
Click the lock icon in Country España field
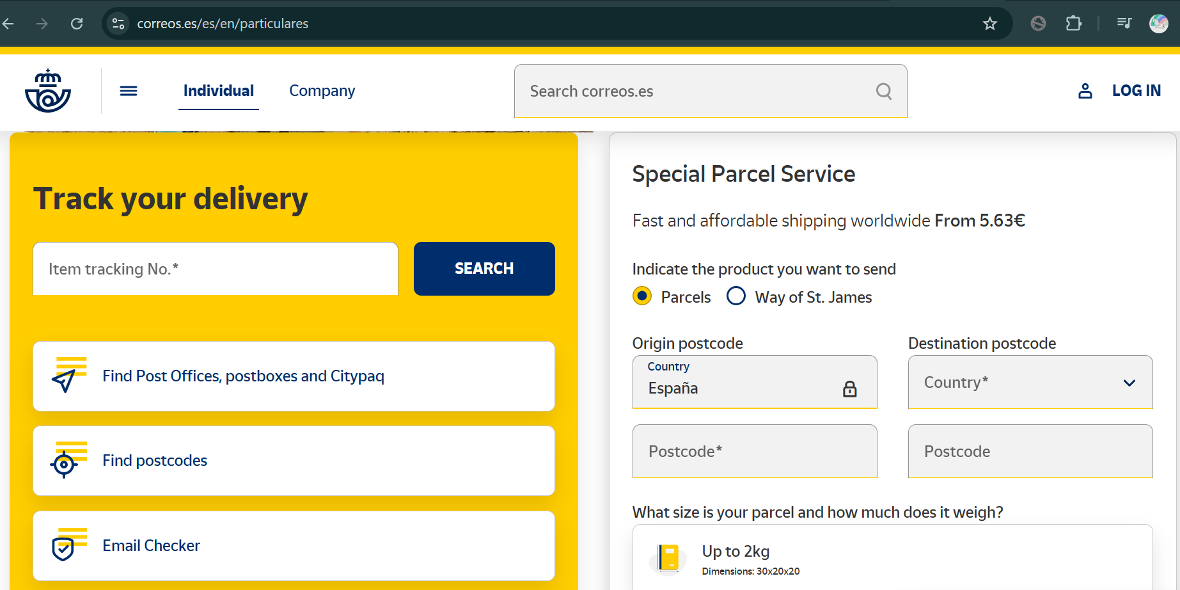pos(849,388)
